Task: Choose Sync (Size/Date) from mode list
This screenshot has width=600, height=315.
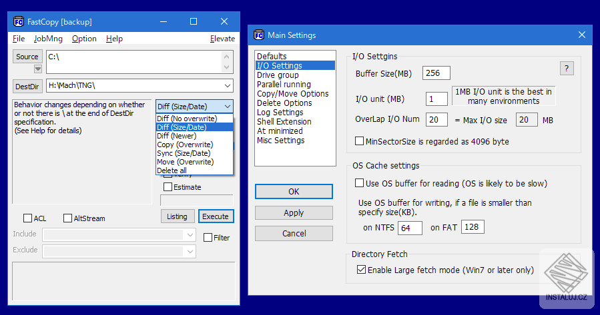Action: pos(194,153)
